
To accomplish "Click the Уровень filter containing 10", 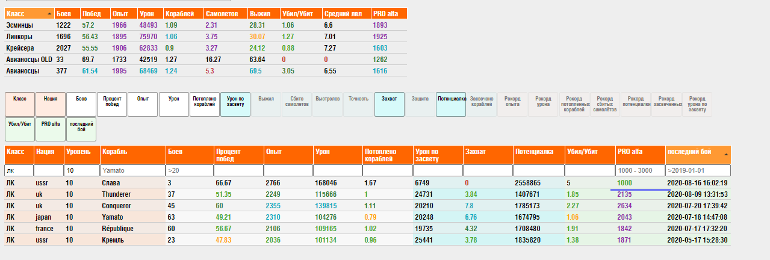I will pyautogui.click(x=82, y=170).
